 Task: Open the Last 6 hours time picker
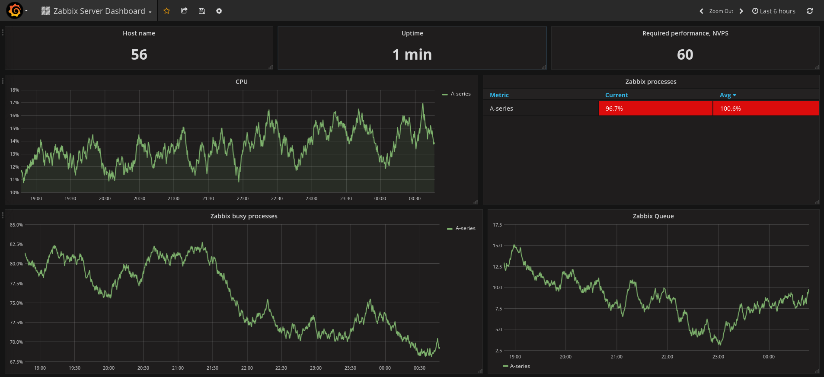(x=773, y=11)
